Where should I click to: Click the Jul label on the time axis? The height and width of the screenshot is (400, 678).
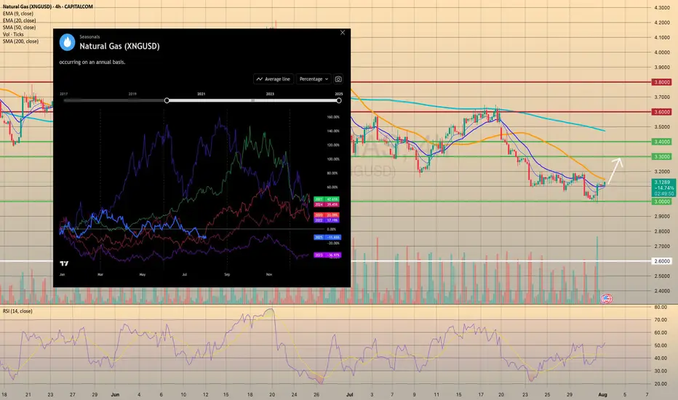pos(349,395)
